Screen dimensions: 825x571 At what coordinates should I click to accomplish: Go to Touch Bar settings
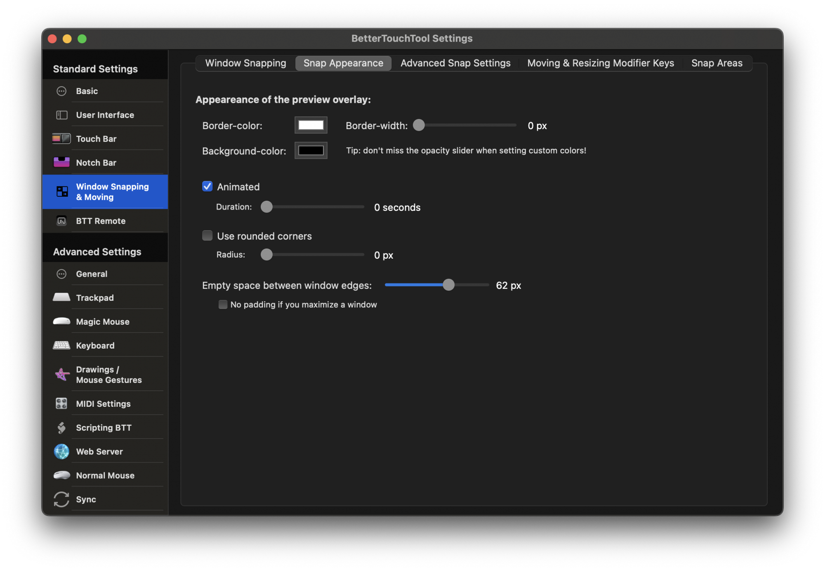click(105, 139)
